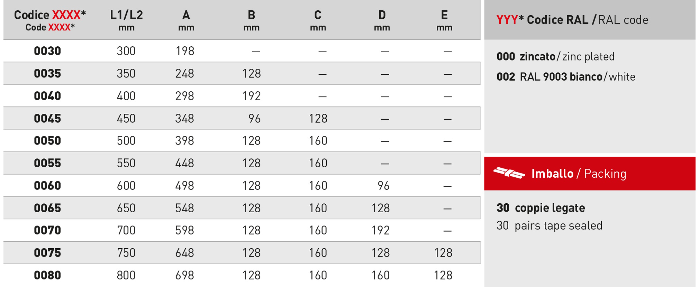Select the YYY Codice RAL header

[x=572, y=20]
